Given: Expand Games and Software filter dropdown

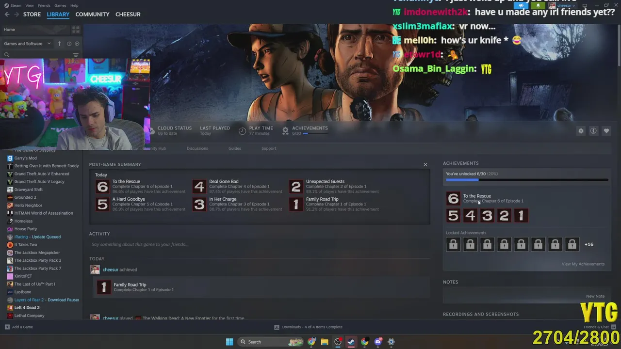Looking at the screenshot, I should click(28, 44).
